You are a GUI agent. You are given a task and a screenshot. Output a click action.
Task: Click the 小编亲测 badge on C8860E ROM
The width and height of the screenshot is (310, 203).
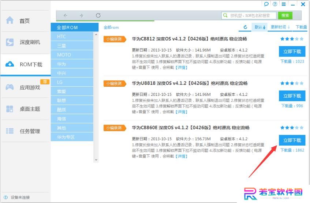click(x=115, y=128)
